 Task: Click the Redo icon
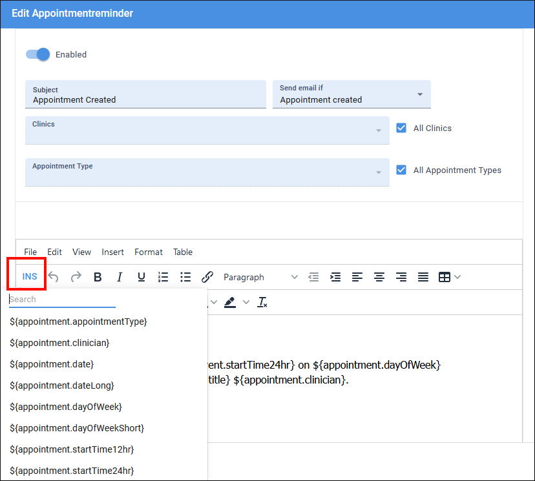[x=75, y=276]
